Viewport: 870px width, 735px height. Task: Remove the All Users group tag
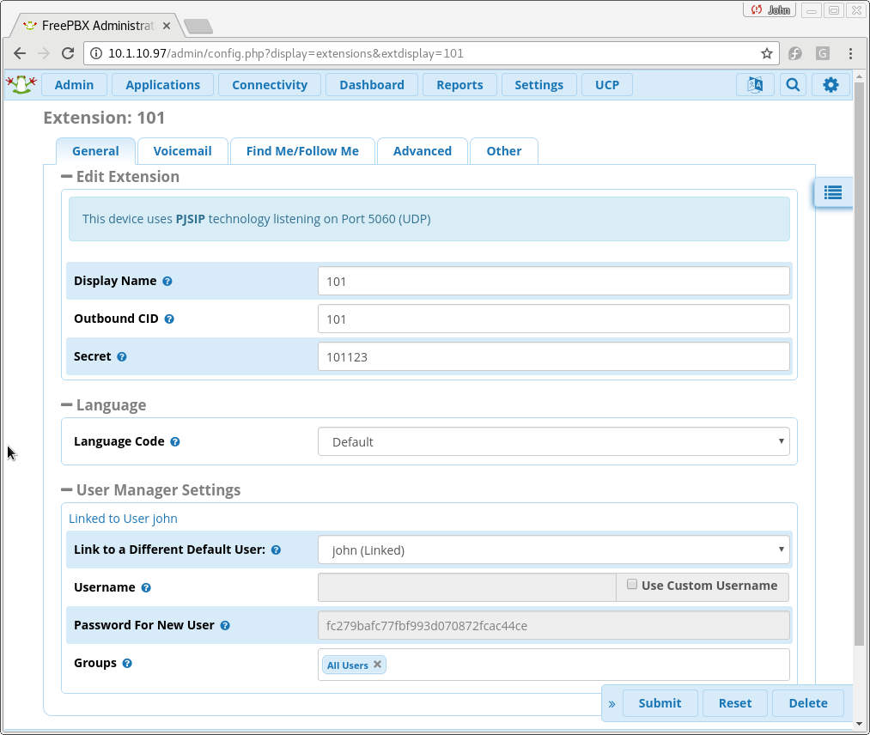pos(377,665)
